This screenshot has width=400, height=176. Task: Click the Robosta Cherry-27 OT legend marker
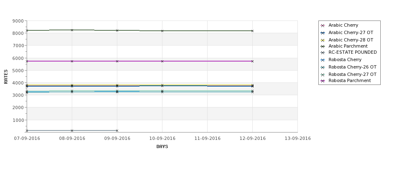pos(323,75)
